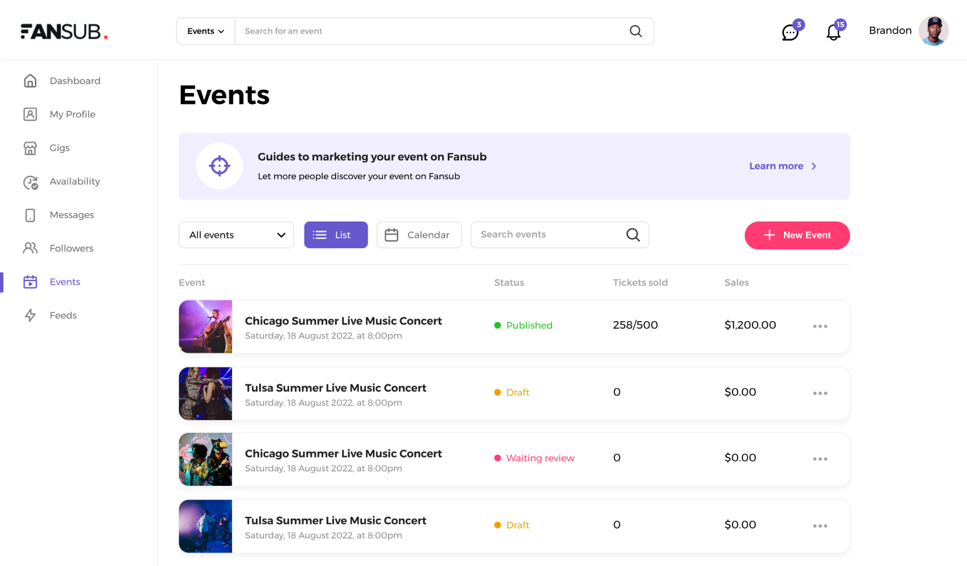Click the New Event button

[x=797, y=235]
